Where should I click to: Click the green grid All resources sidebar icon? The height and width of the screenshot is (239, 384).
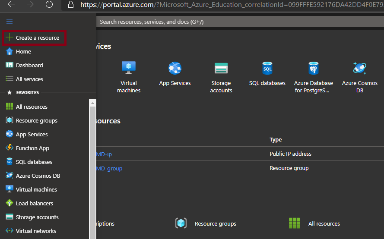tap(10, 107)
